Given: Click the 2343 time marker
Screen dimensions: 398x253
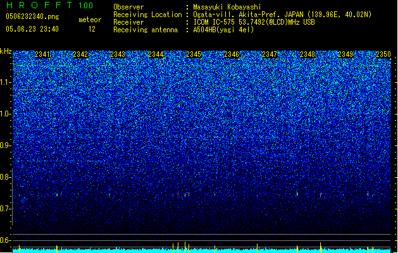Looking at the screenshot, I should click(x=118, y=54).
